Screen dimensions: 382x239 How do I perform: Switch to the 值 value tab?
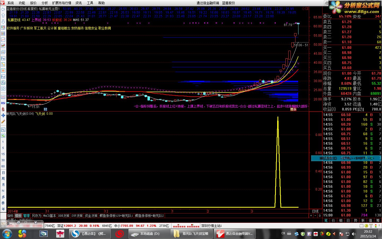pos(370,220)
